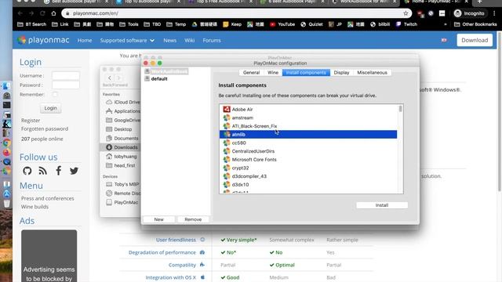Screen dimensions: 502x282
Task: Click the Finder back arrow
Action: tap(110, 78)
